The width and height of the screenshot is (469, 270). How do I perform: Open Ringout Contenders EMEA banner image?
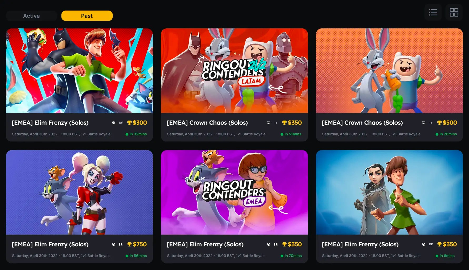tap(234, 192)
